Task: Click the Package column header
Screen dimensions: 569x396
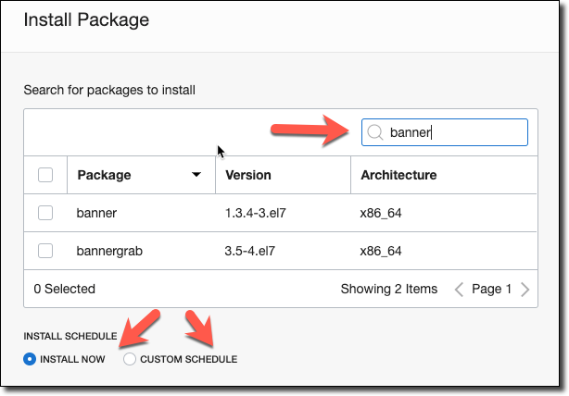Action: 104,175
